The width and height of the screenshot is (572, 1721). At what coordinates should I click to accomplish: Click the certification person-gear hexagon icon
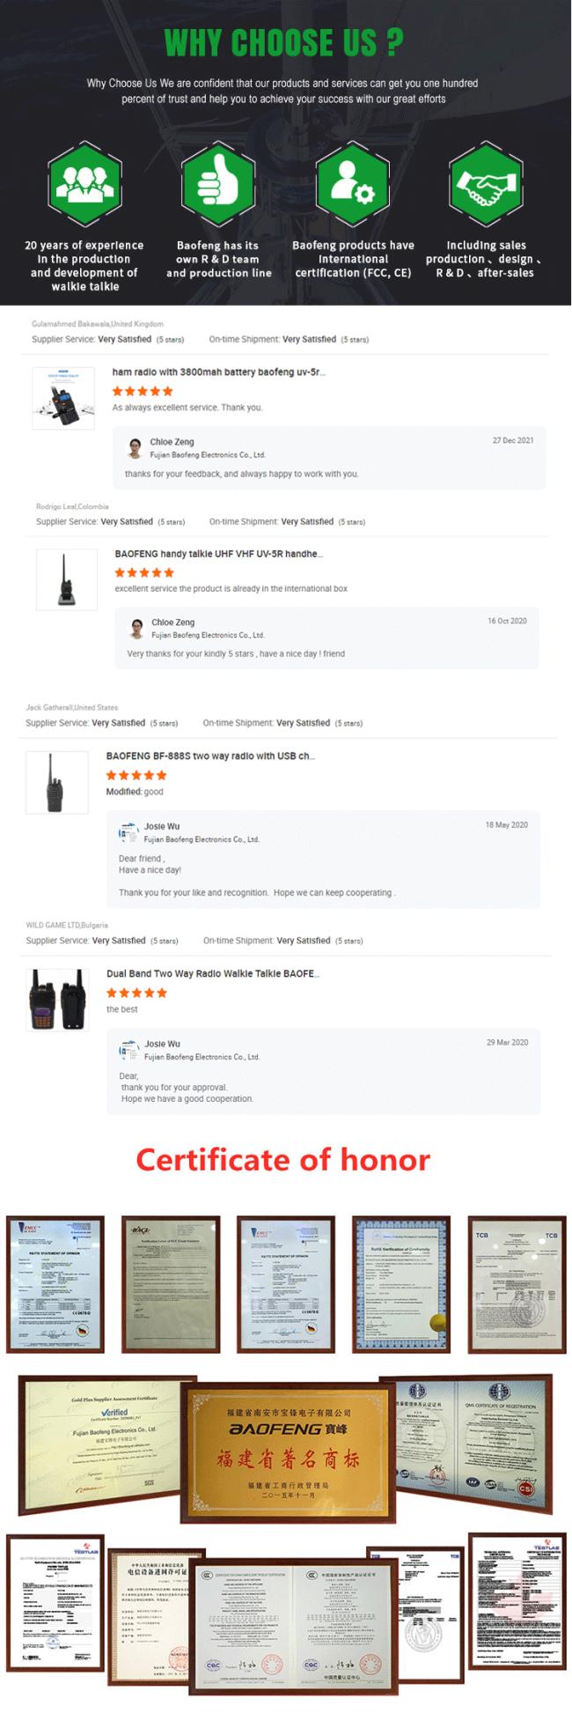pyautogui.click(x=352, y=184)
